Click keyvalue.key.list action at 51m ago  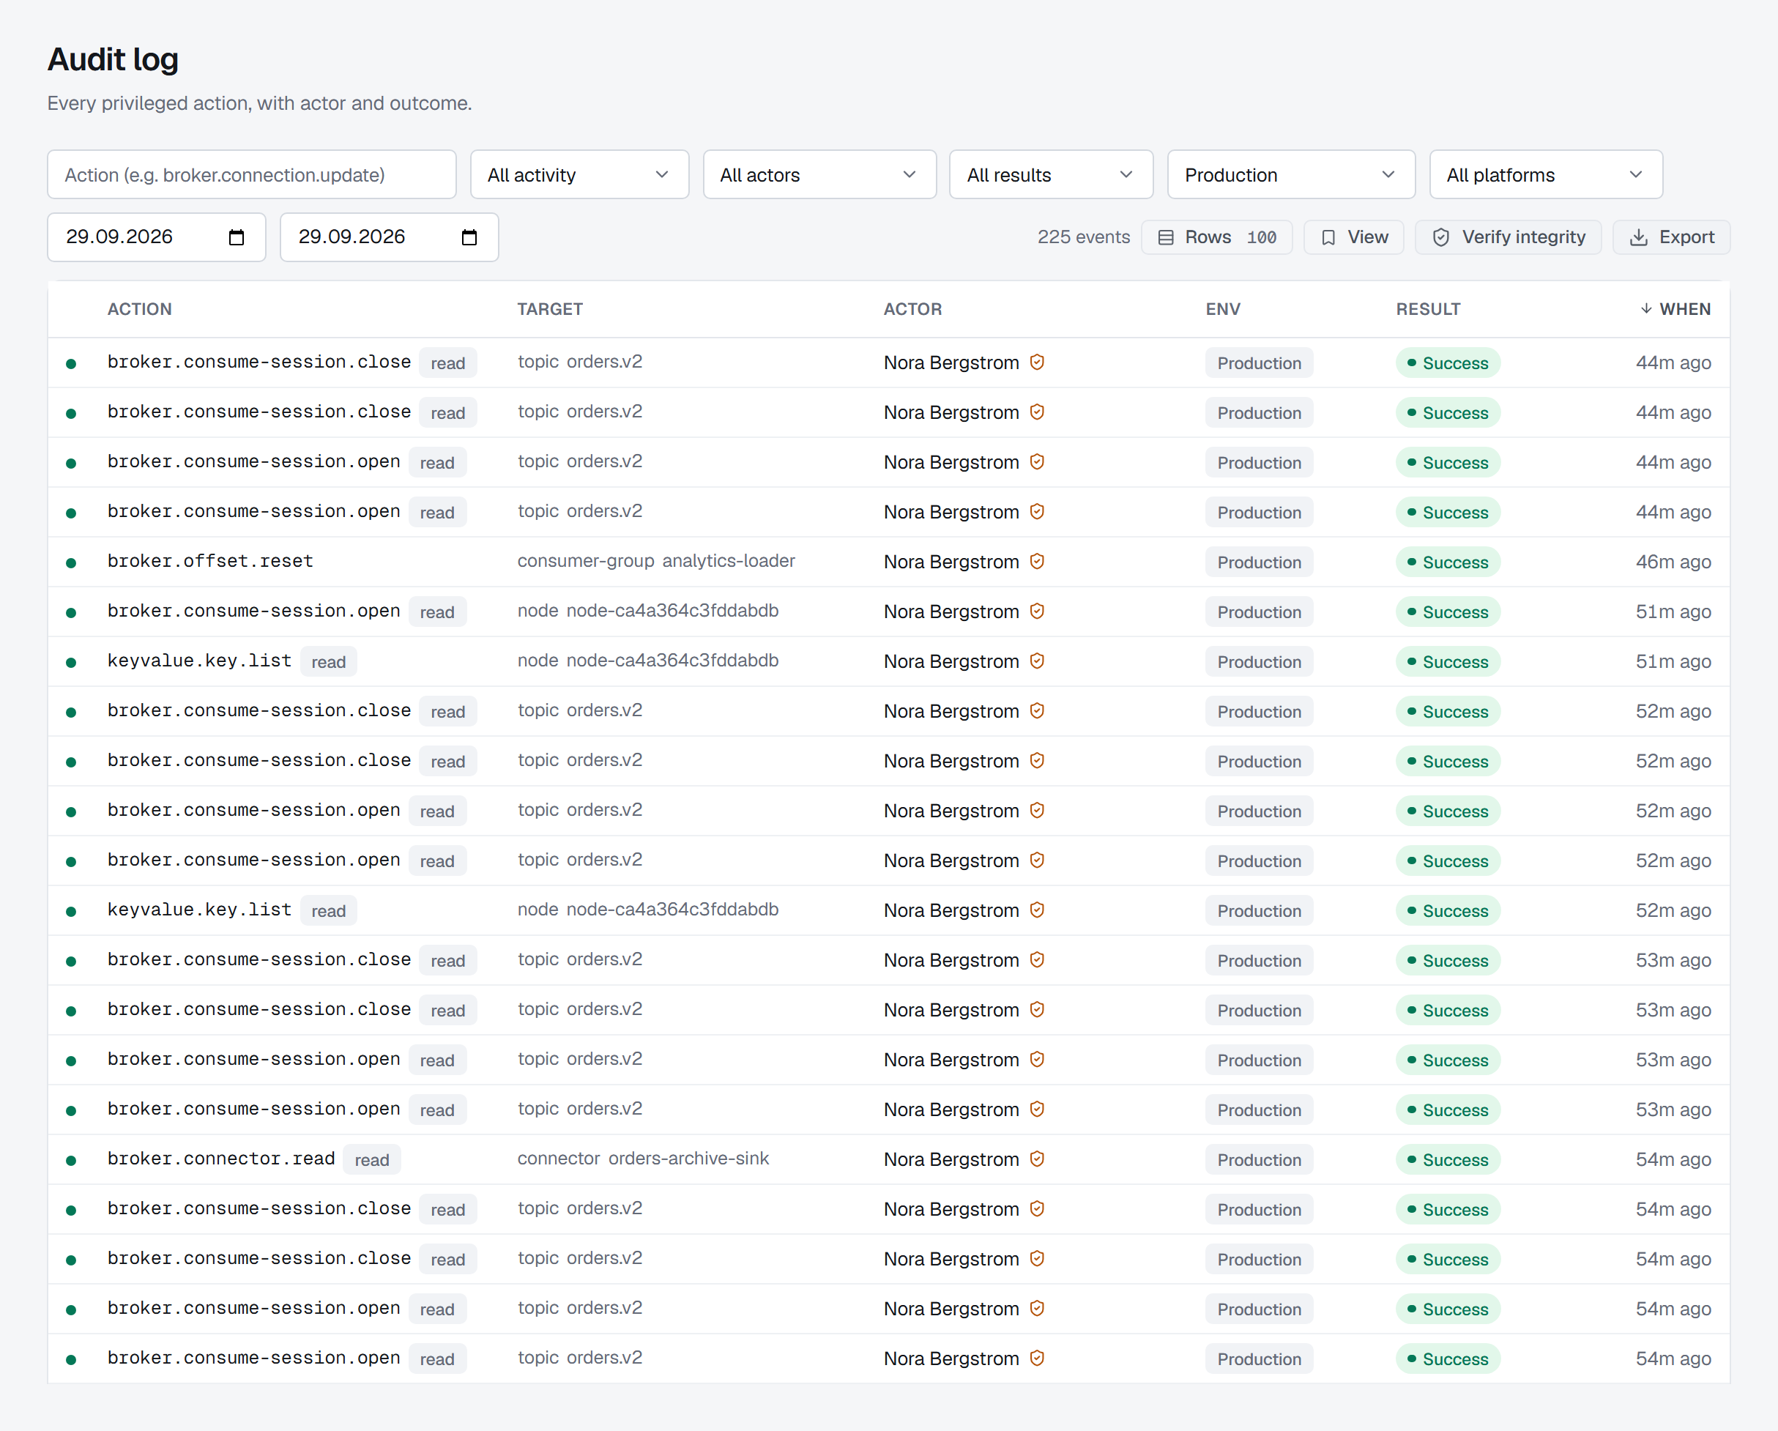200,661
